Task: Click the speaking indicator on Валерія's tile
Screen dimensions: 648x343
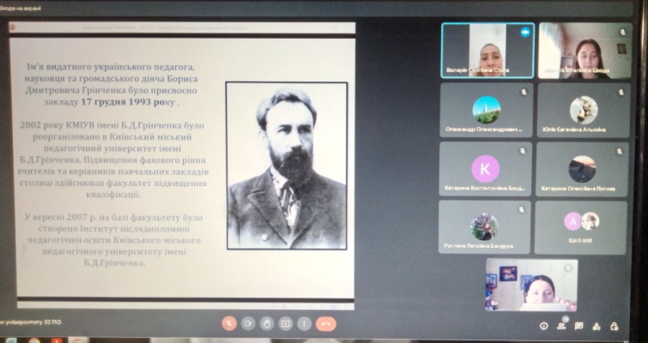Action: [525, 33]
